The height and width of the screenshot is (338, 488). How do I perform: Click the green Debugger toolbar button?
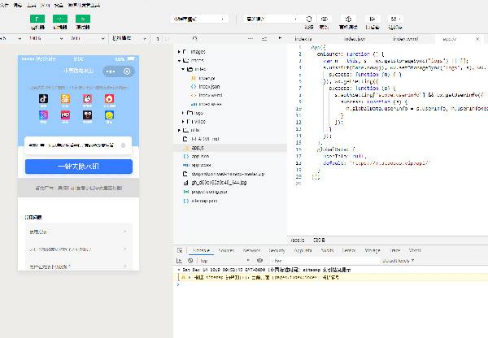[83, 18]
